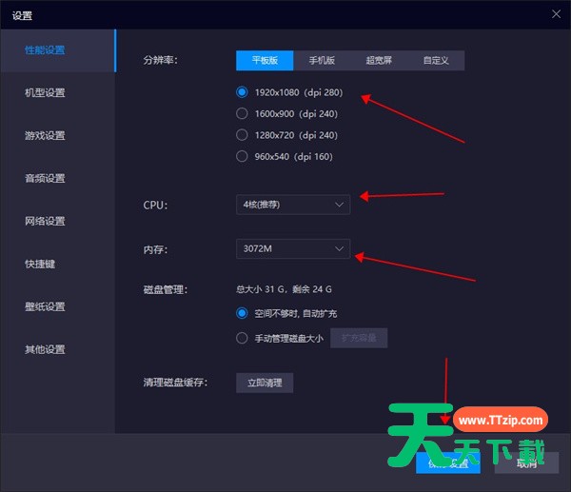Viewport: 571px width, 492px height.
Task: Open the 自定义 resolution tab
Action: pos(436,60)
